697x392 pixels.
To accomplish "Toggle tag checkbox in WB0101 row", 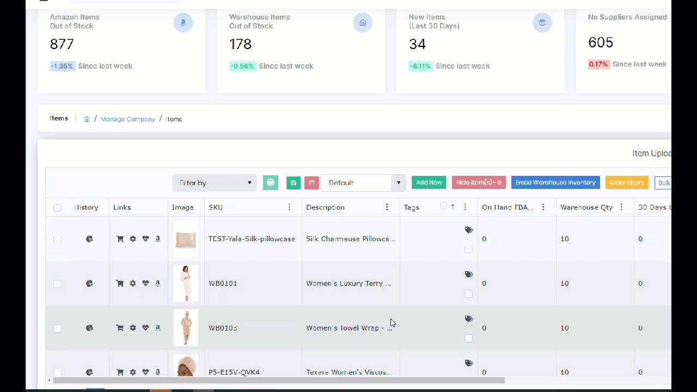I will point(468,294).
